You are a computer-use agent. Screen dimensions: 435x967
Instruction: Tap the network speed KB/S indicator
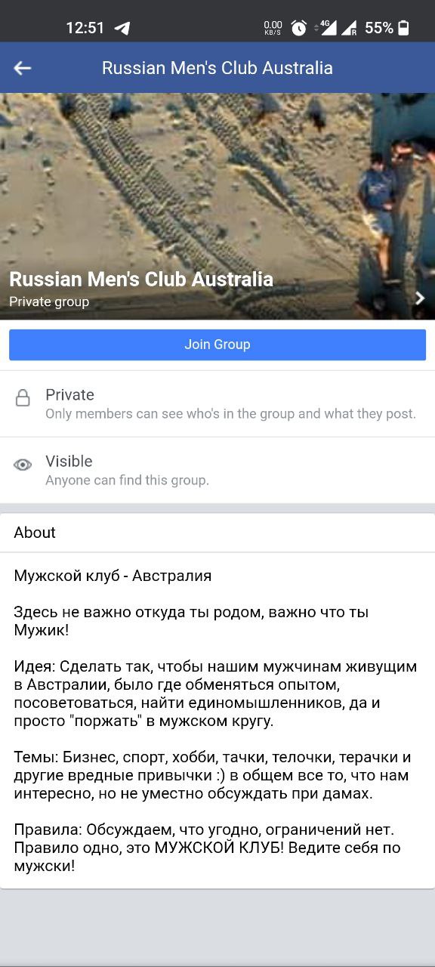[x=273, y=28]
